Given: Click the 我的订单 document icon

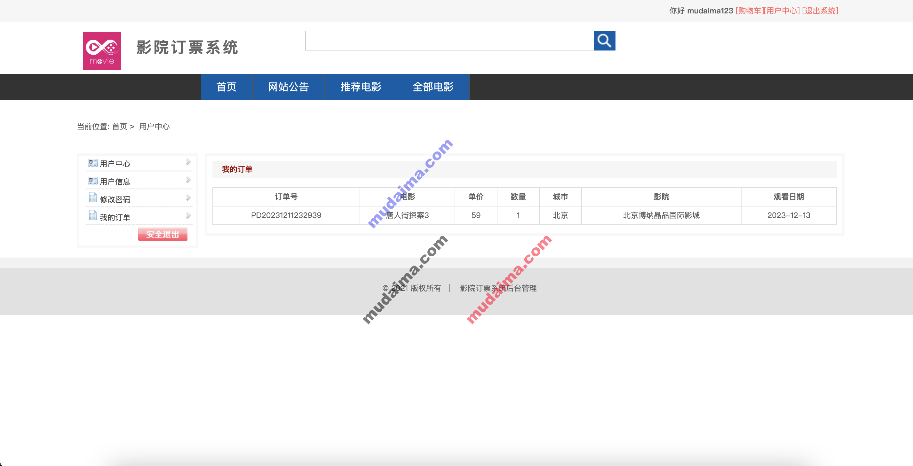Looking at the screenshot, I should 92,215.
